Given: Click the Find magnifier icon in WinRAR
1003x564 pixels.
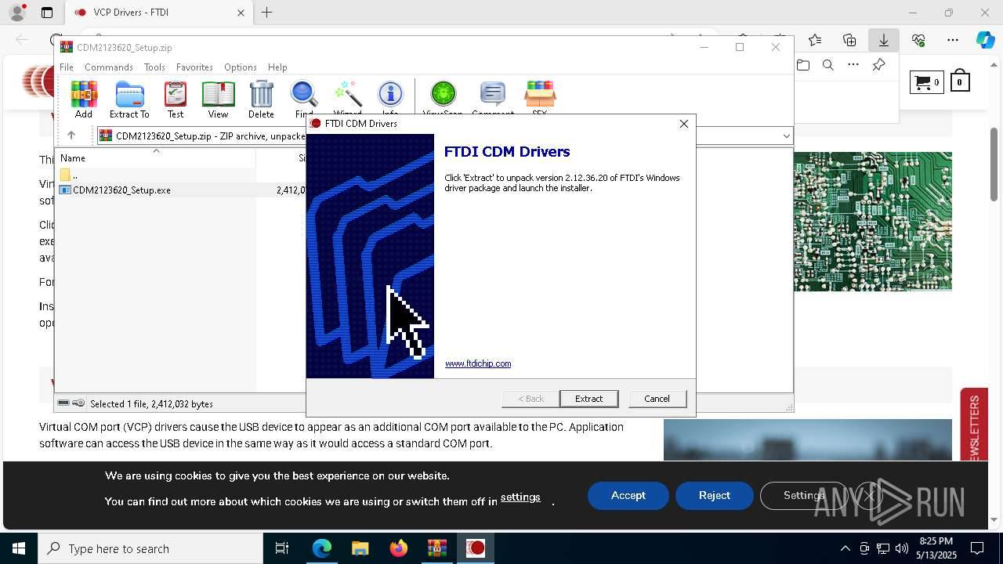Looking at the screenshot, I should pyautogui.click(x=304, y=94).
